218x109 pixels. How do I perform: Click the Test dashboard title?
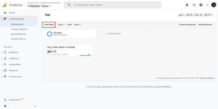coord(47,15)
